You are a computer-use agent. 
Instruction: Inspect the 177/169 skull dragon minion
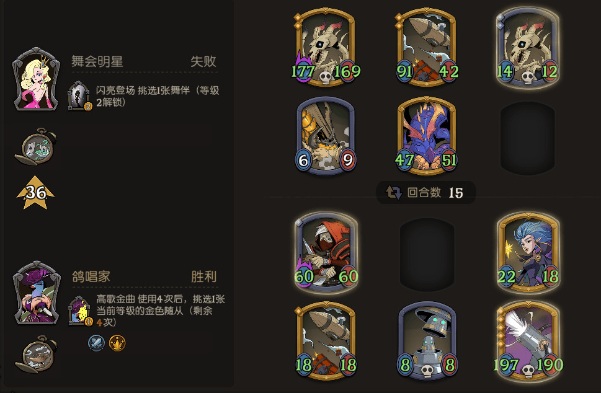[x=326, y=46]
